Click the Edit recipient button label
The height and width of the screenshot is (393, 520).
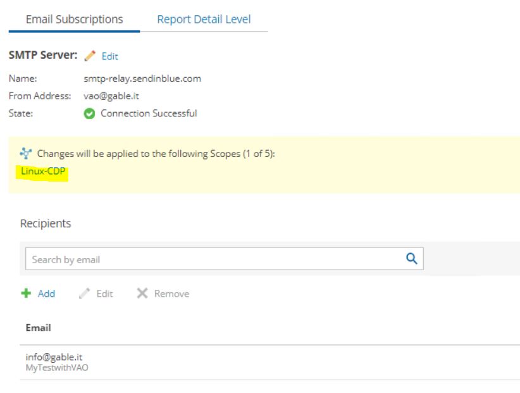[x=104, y=294]
